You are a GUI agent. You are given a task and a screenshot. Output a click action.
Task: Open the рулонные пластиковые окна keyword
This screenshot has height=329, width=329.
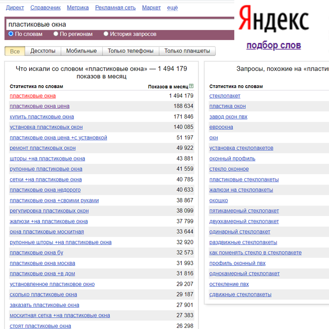46,169
